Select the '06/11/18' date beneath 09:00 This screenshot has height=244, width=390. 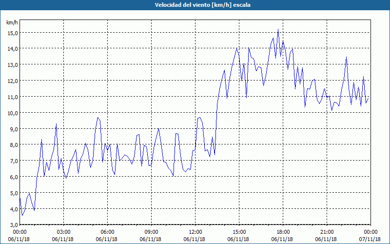pyautogui.click(x=151, y=239)
